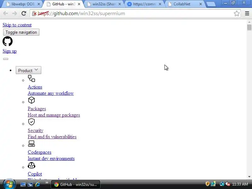Reload the page with the refresh icon
252x189 pixels.
[24, 13]
